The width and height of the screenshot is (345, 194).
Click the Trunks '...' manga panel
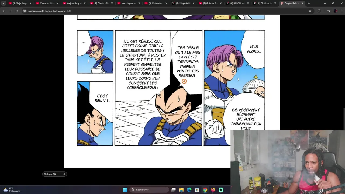coord(95,52)
